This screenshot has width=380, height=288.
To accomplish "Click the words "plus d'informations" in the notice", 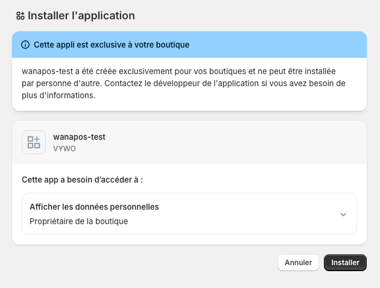I will click(59, 95).
